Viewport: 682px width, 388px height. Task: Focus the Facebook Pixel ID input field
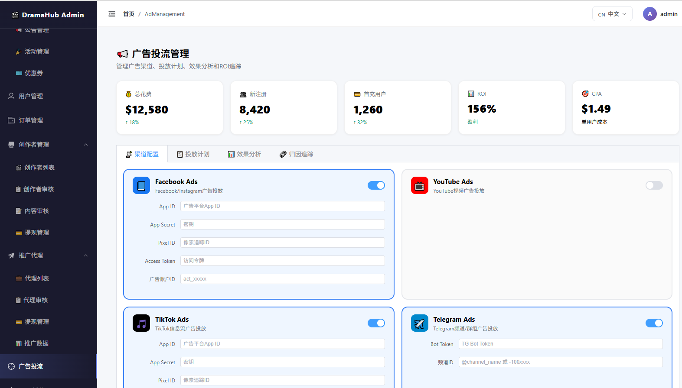coord(283,242)
